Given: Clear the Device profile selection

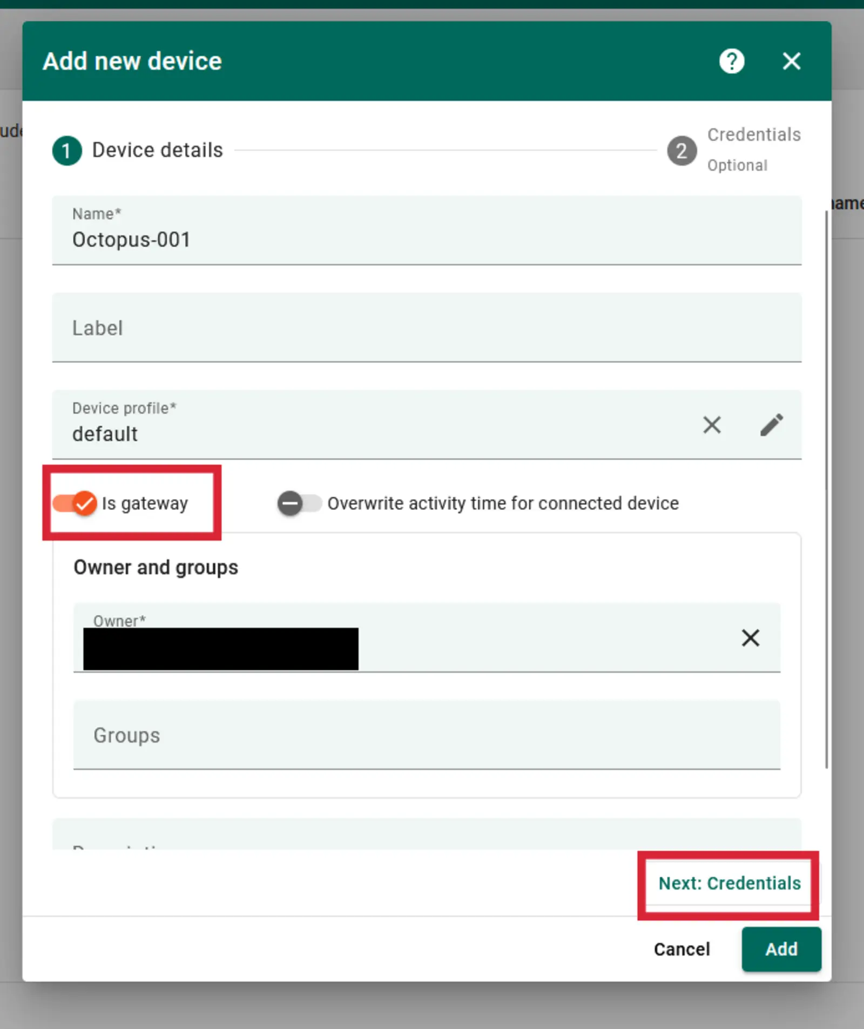Looking at the screenshot, I should coord(712,425).
